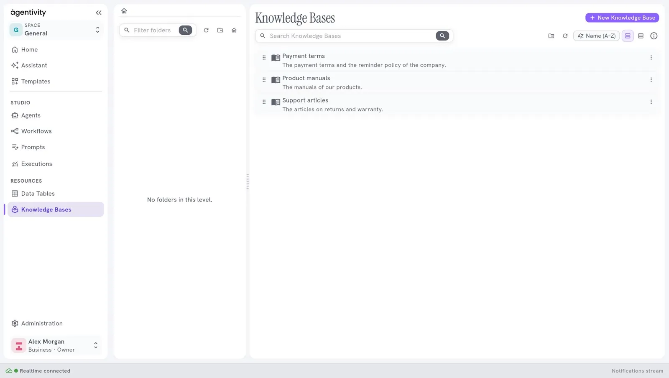Open Notifications stream
The width and height of the screenshot is (669, 378).
pos(637,371)
